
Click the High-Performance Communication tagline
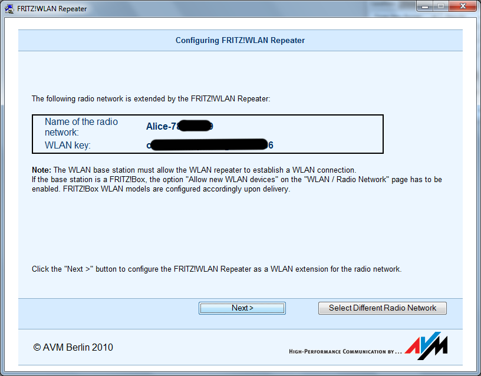pos(345,352)
